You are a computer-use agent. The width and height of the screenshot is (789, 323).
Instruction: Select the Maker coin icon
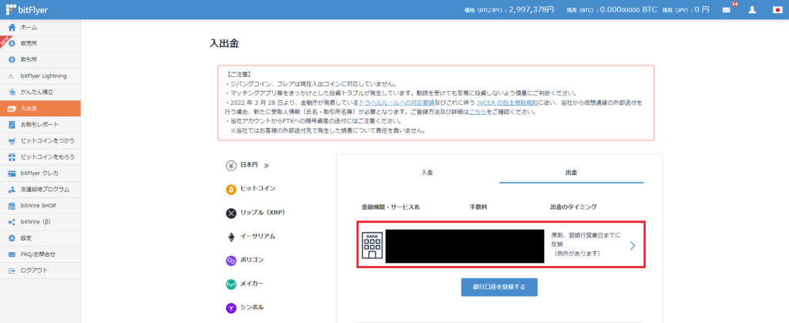click(230, 284)
